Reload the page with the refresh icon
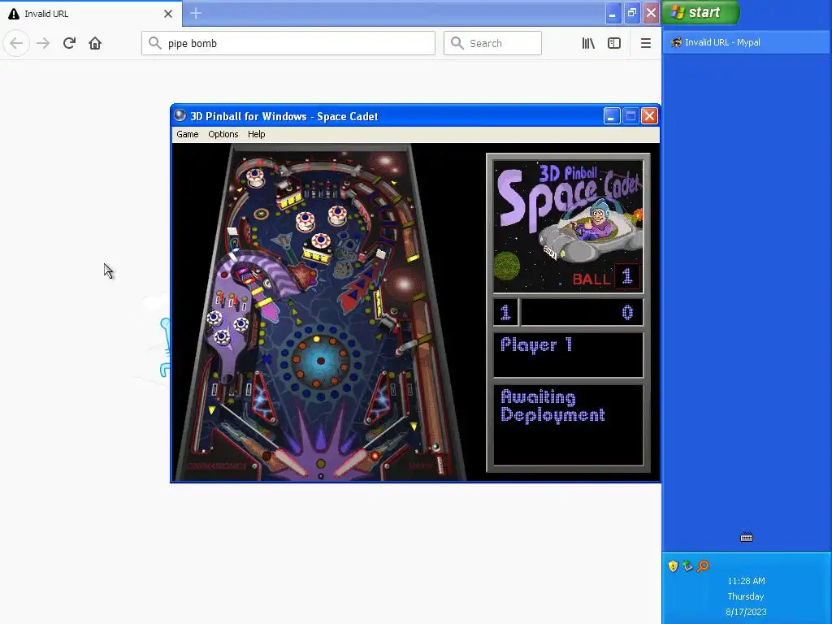The width and height of the screenshot is (832, 624). [69, 44]
